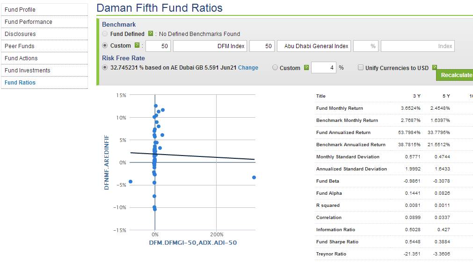Enable Unify Currencies to USD checkbox
Viewport: 473px width, 262px height.
pos(361,68)
